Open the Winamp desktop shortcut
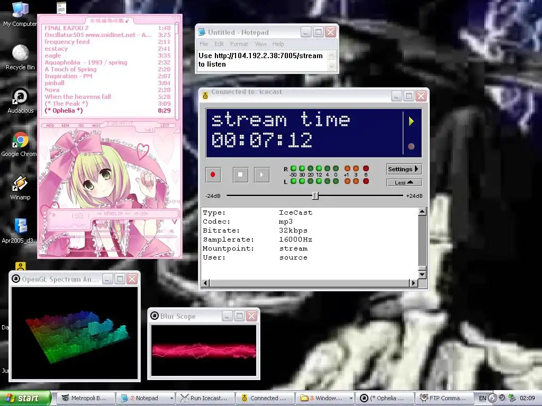 (20, 188)
